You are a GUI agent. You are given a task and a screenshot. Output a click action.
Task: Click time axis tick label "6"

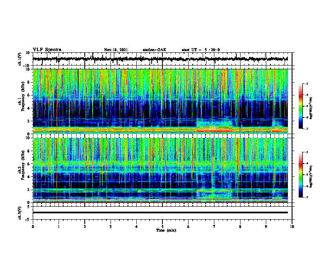coord(189,227)
